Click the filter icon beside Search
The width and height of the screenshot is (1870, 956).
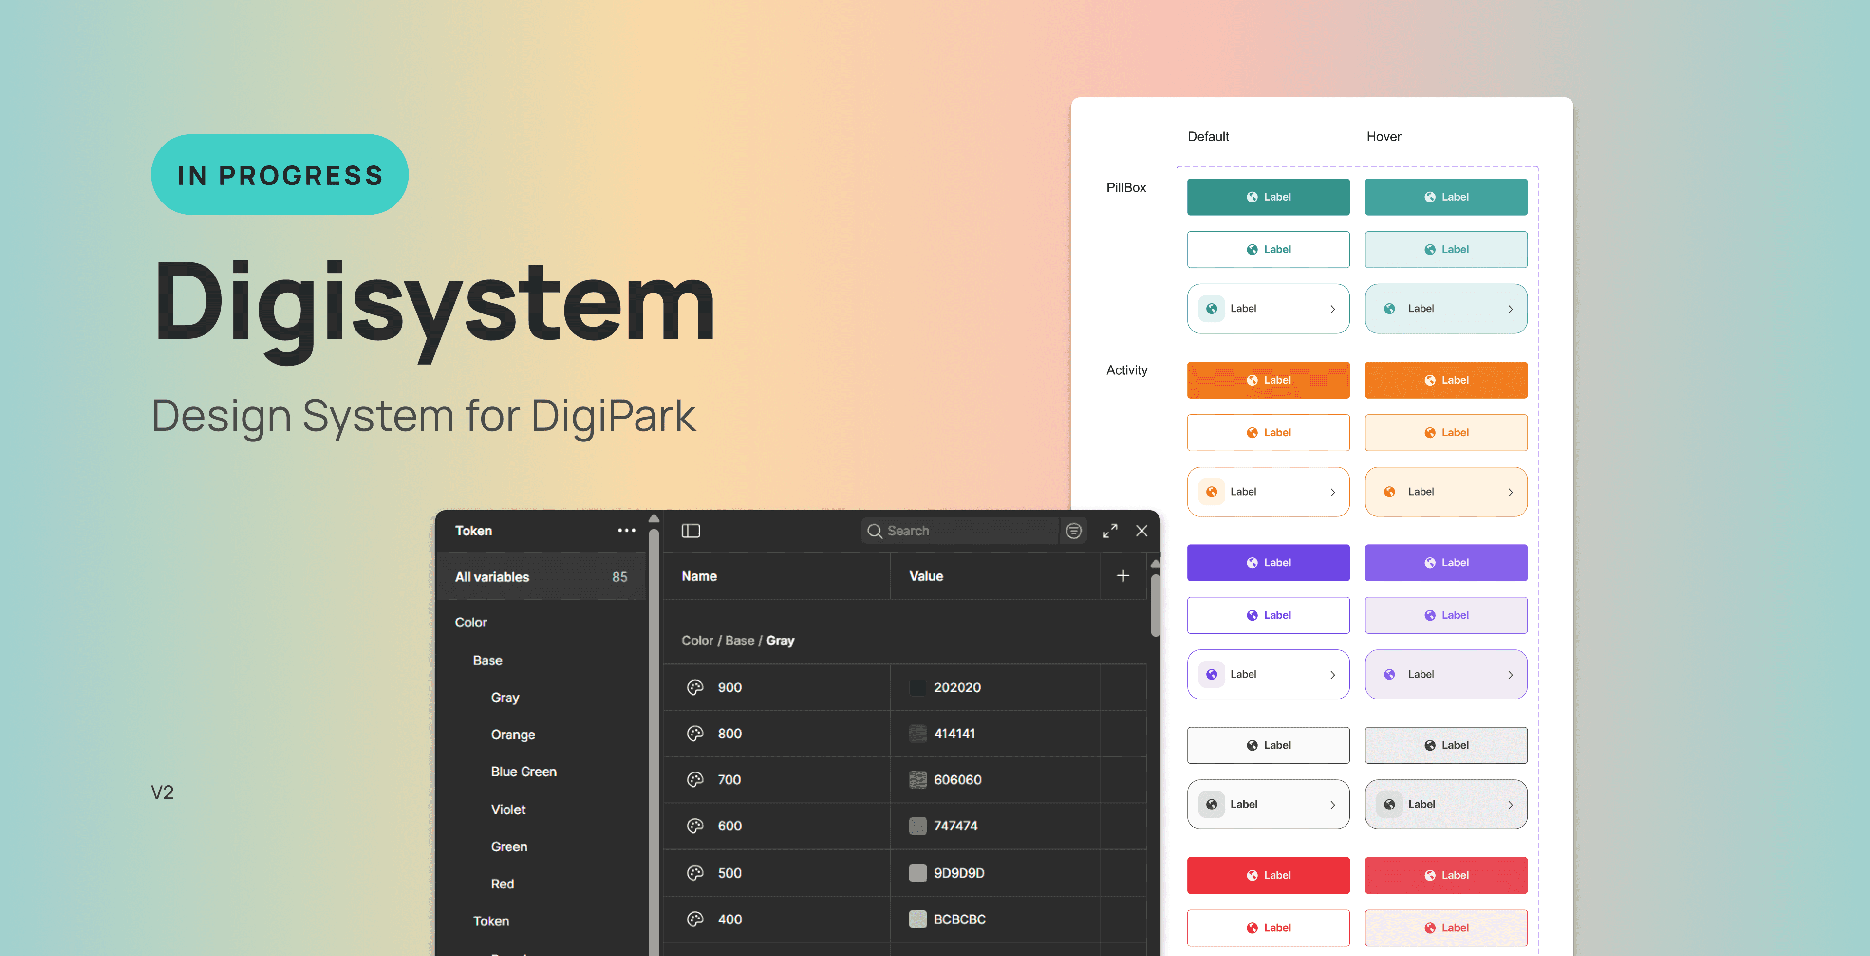pyautogui.click(x=1074, y=531)
